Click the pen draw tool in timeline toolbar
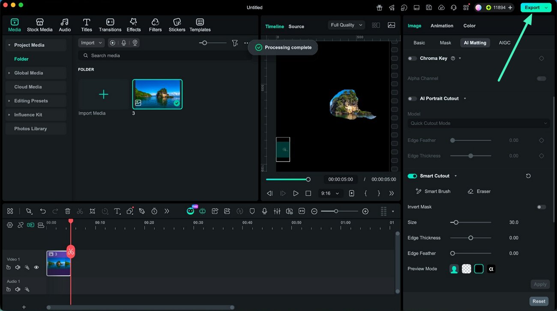The height and width of the screenshot is (311, 557). click(142, 211)
